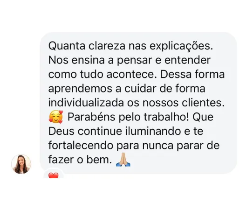Screen dimensions: 246x210
Task: Click the word "explicações" in first line
Action: (x=181, y=47)
